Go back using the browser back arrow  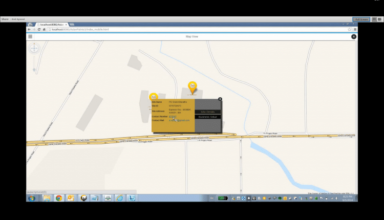click(x=29, y=30)
